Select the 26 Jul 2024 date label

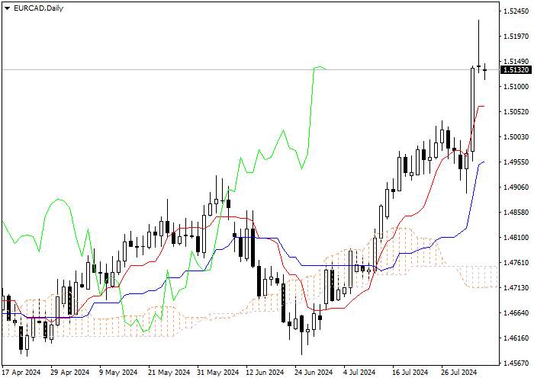pos(459,373)
